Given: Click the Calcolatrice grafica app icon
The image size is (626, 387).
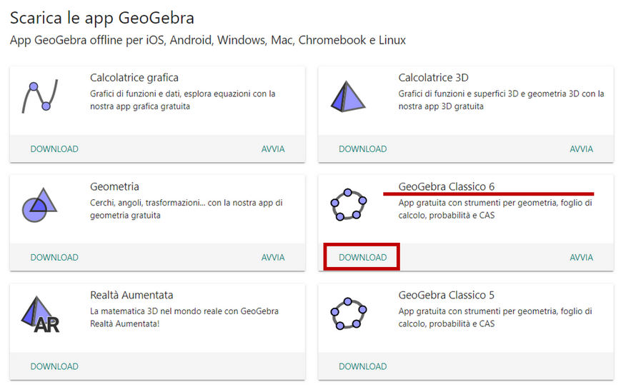Looking at the screenshot, I should [x=41, y=97].
